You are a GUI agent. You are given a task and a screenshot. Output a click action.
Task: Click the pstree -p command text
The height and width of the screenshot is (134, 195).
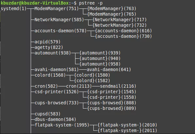pos(91,3)
